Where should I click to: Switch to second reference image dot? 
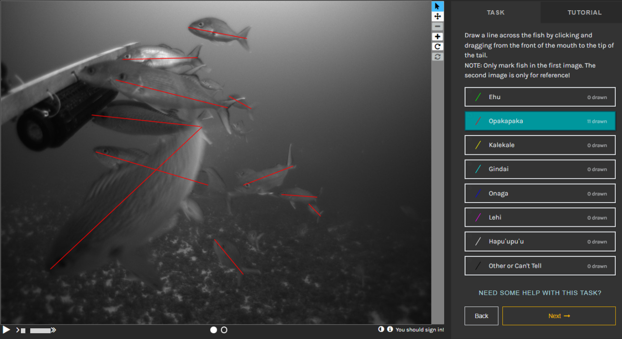click(224, 330)
